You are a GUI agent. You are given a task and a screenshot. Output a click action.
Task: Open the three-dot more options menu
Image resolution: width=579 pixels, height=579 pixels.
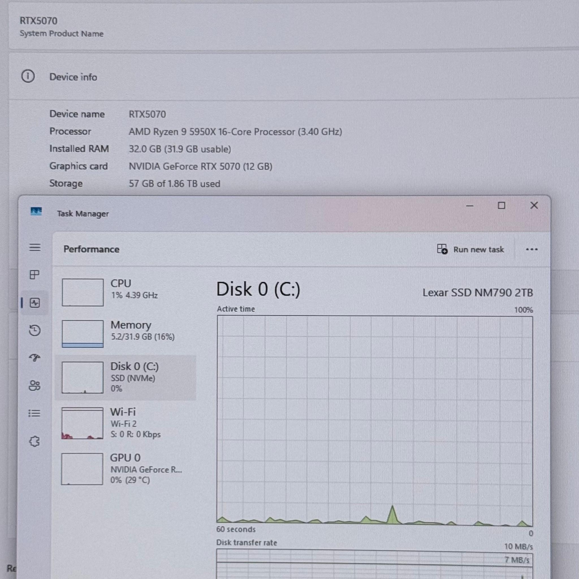click(x=532, y=249)
